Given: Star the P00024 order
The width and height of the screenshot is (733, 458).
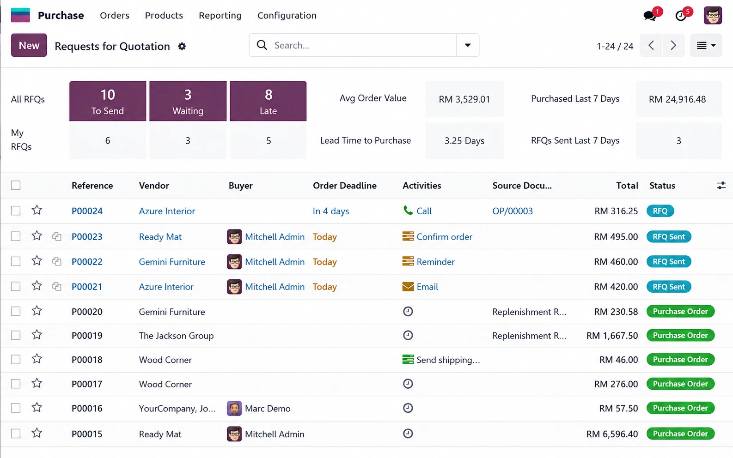Looking at the screenshot, I should pyautogui.click(x=37, y=211).
